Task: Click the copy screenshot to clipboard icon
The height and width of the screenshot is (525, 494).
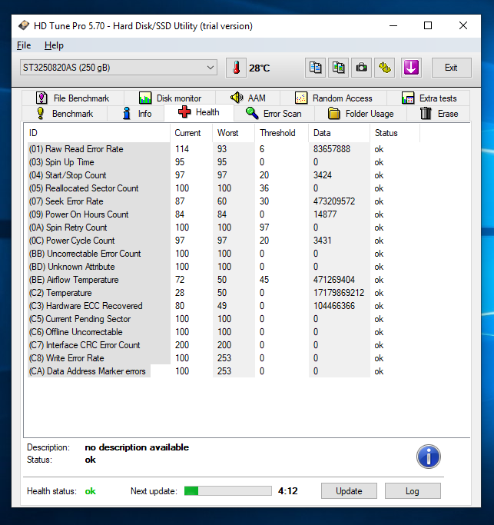Action: click(338, 68)
